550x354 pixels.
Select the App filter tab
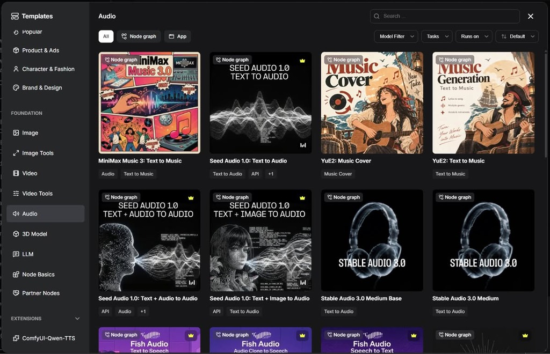tap(177, 36)
